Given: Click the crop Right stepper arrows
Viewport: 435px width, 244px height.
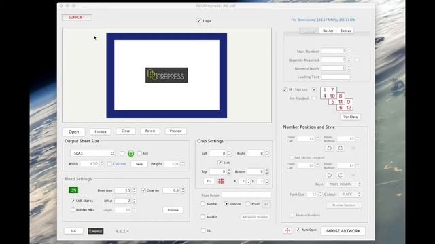Looking at the screenshot, I should pyautogui.click(x=267, y=153).
